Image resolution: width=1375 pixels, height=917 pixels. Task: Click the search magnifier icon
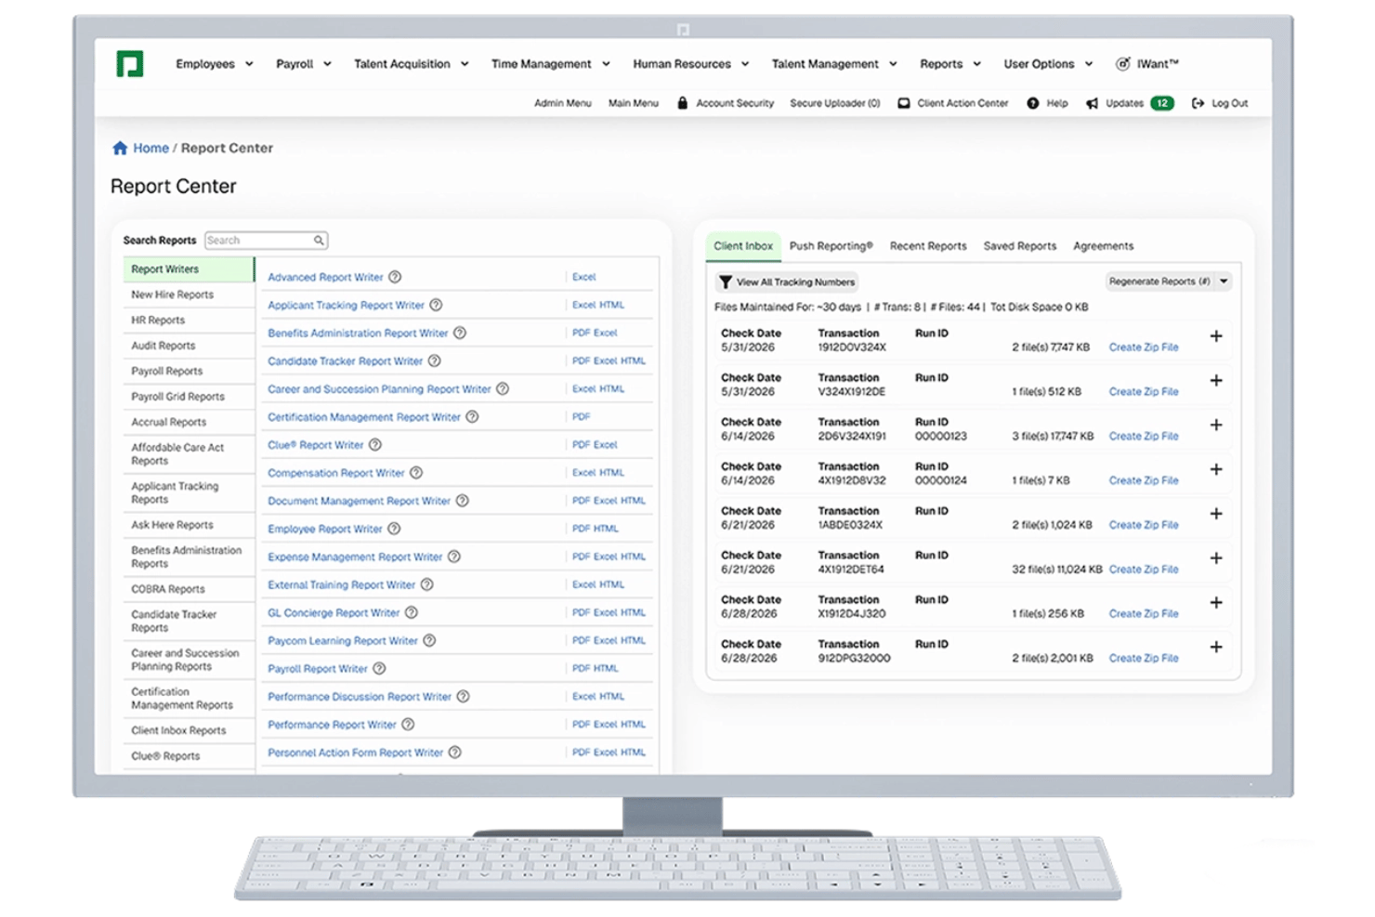[319, 241]
